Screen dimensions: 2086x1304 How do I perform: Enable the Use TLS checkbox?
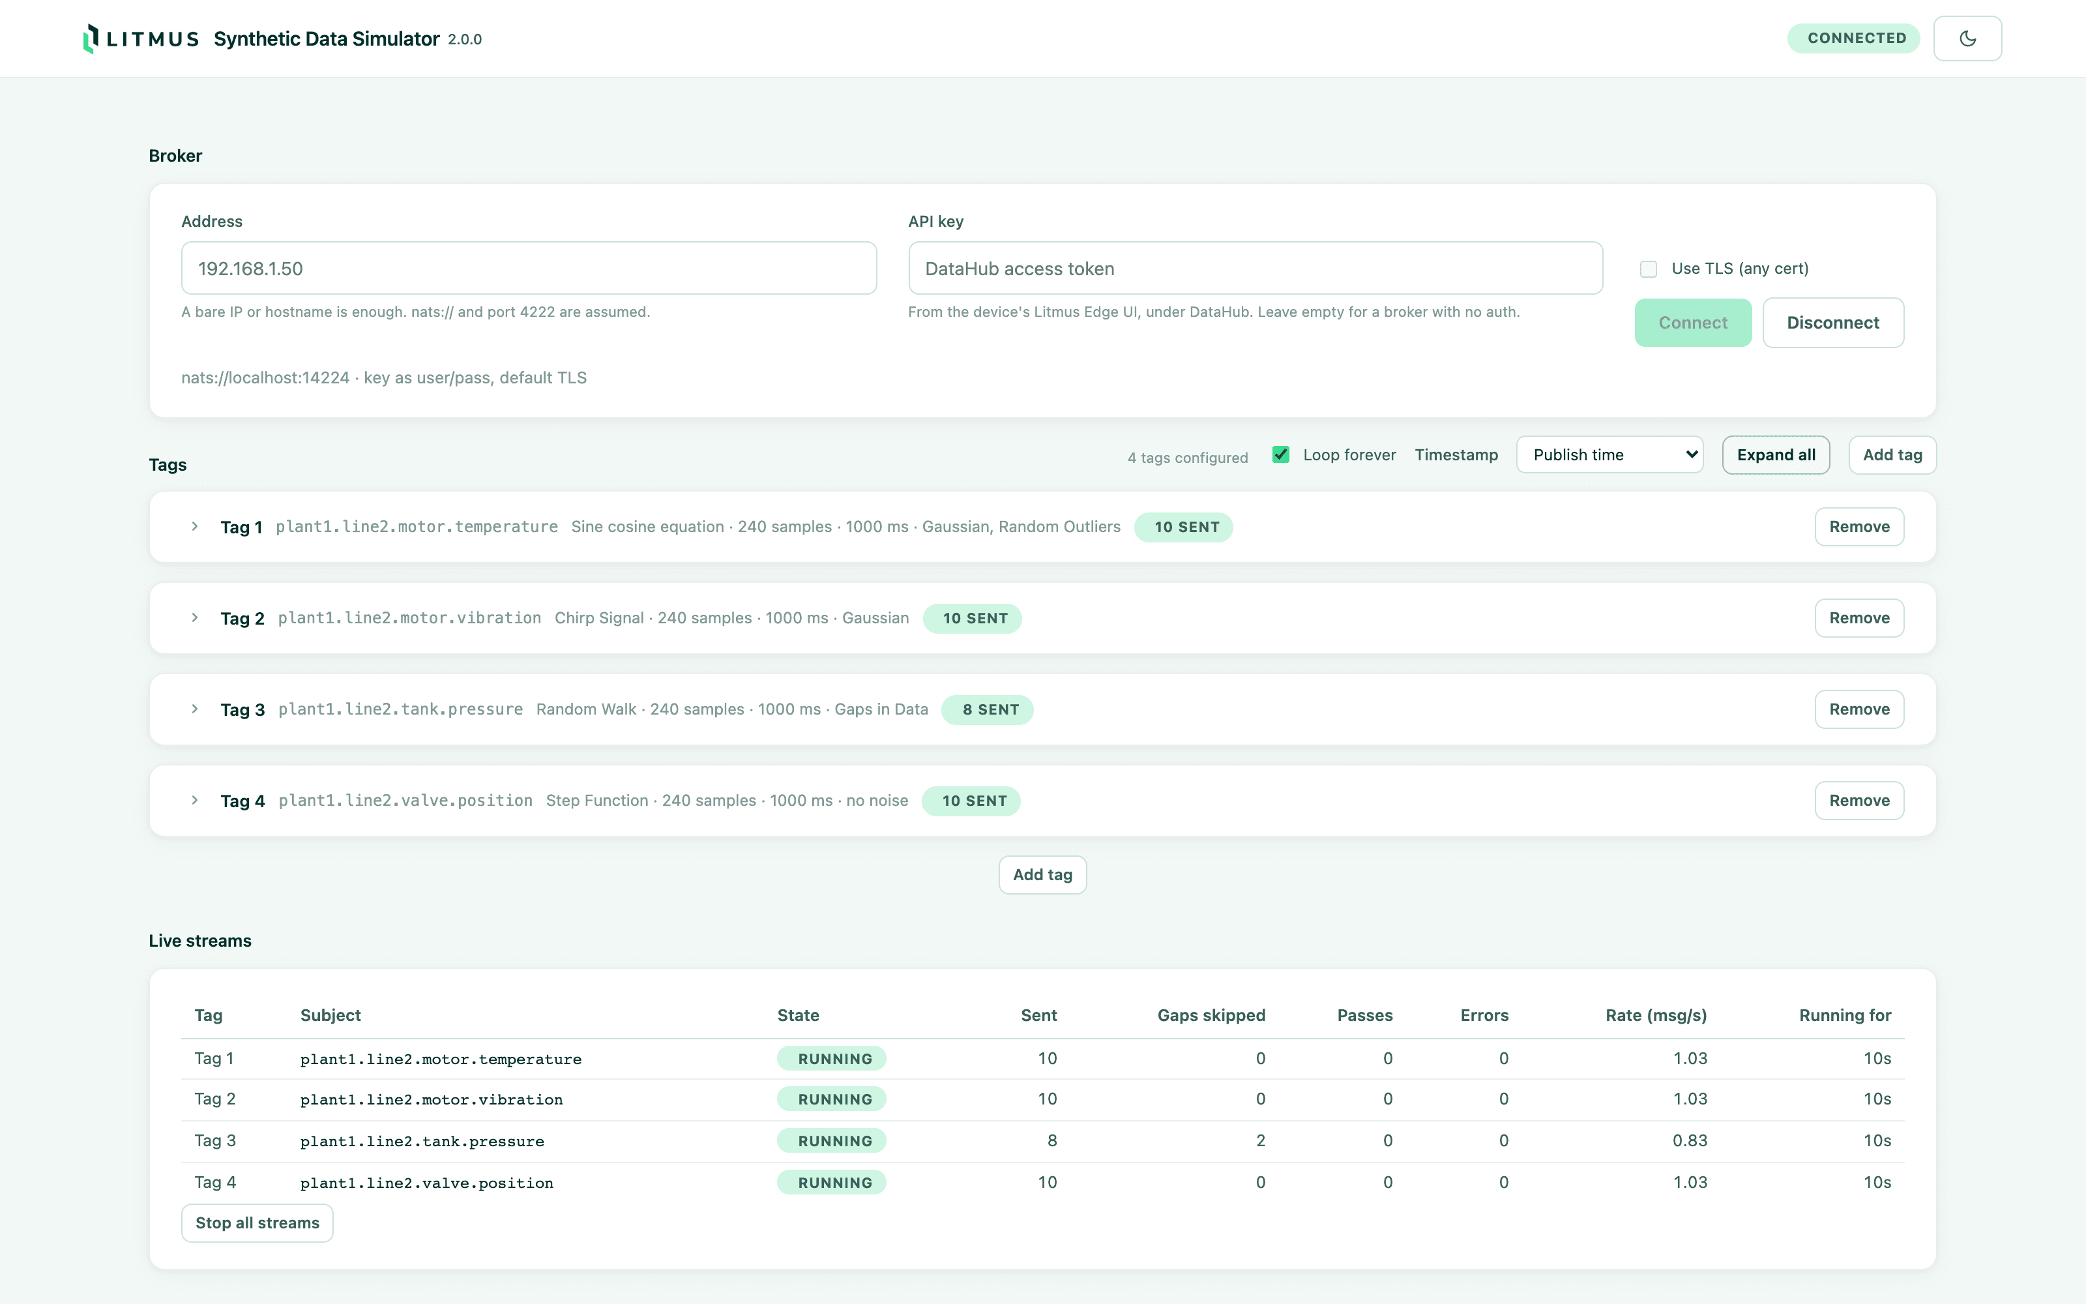pos(1648,269)
